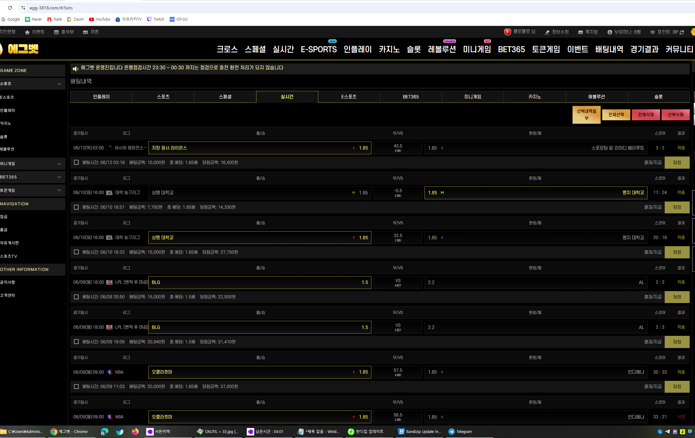Check the box for 06/10 16:51 bet
695x438 pixels.
(76, 207)
